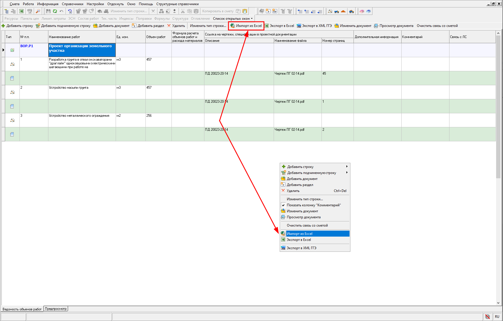Toggle the RU keyboard layout indicator
Viewport: 503px width, 321px height.
tap(497, 317)
